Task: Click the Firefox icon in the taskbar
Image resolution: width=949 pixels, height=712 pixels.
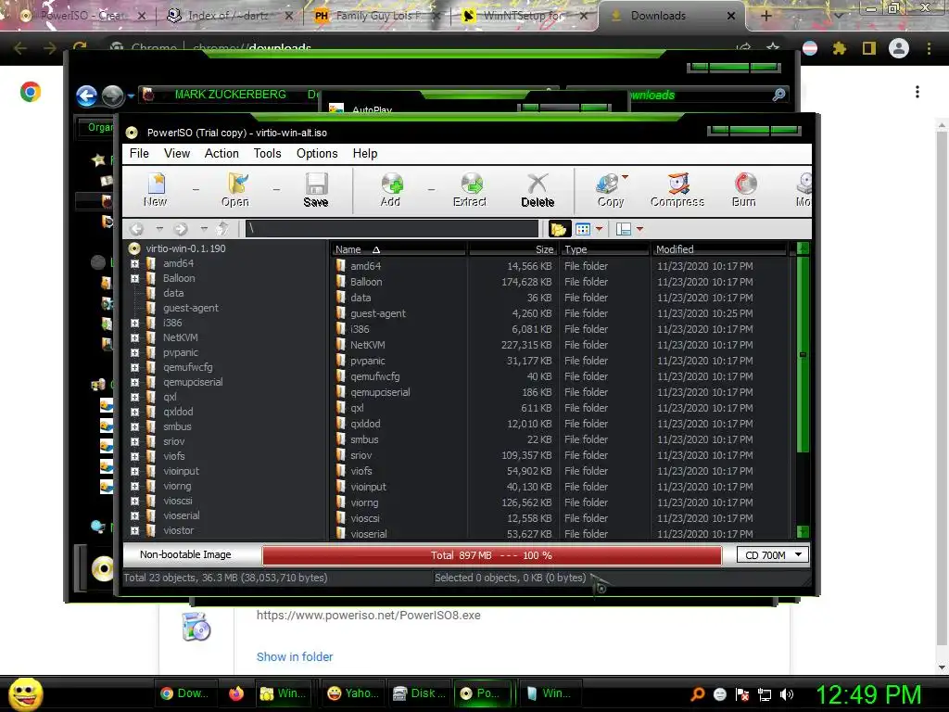Action: click(236, 693)
